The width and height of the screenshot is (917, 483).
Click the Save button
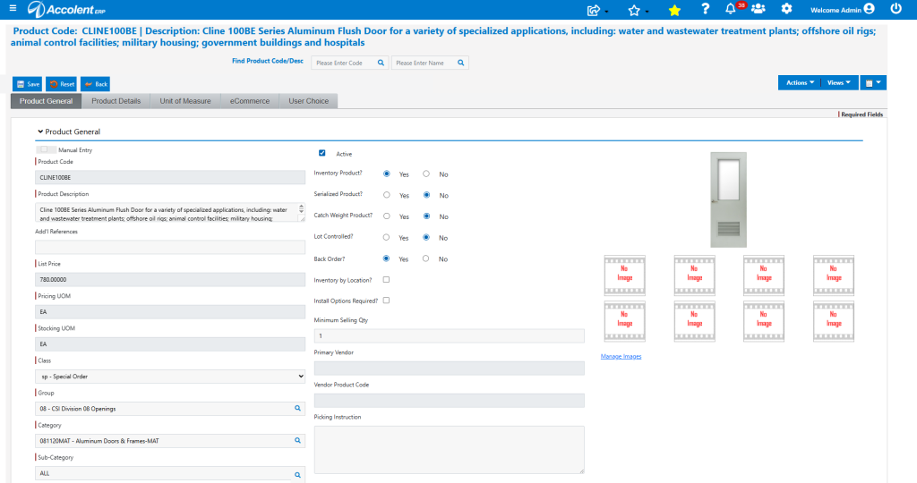tap(28, 84)
